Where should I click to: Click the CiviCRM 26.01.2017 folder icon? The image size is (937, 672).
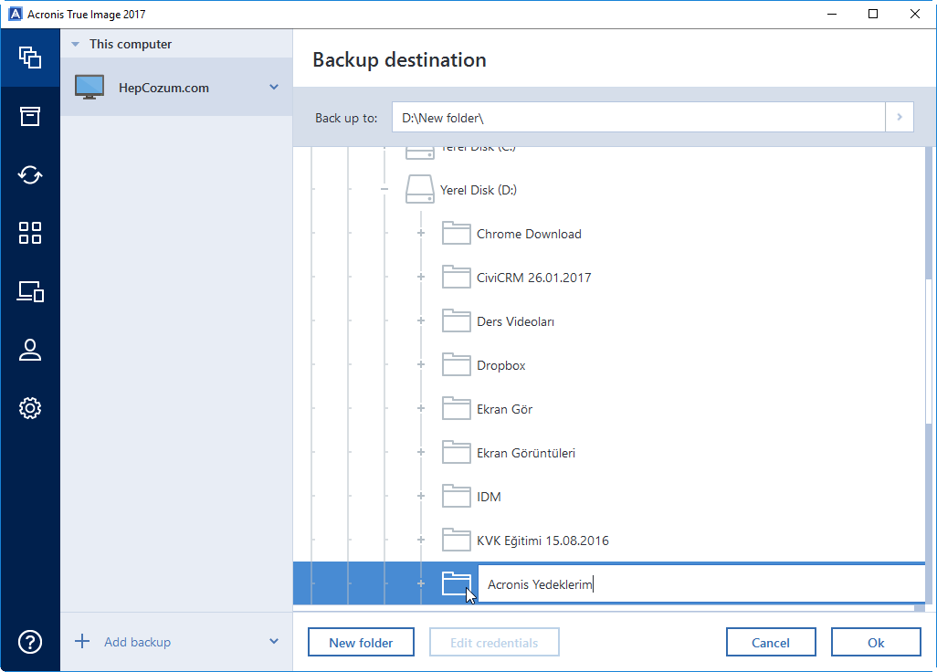pos(456,277)
